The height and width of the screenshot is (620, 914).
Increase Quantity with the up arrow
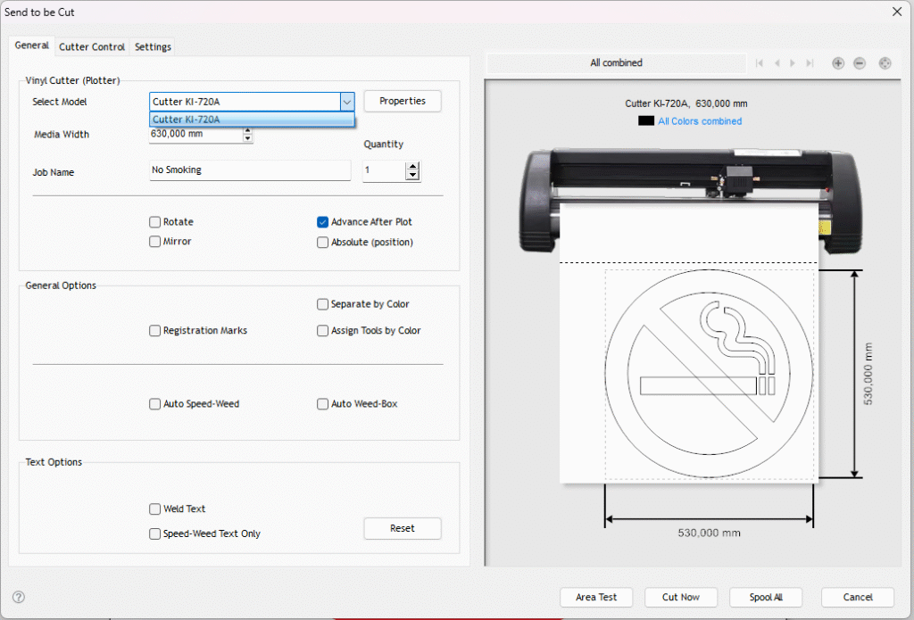(412, 166)
